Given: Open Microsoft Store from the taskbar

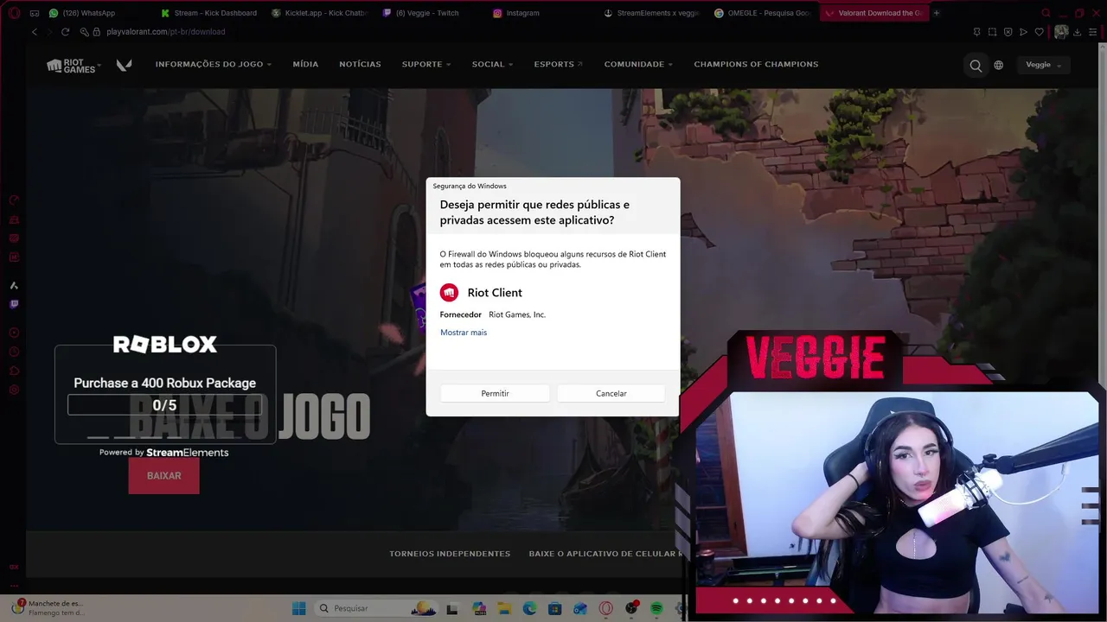Looking at the screenshot, I should click(x=554, y=608).
